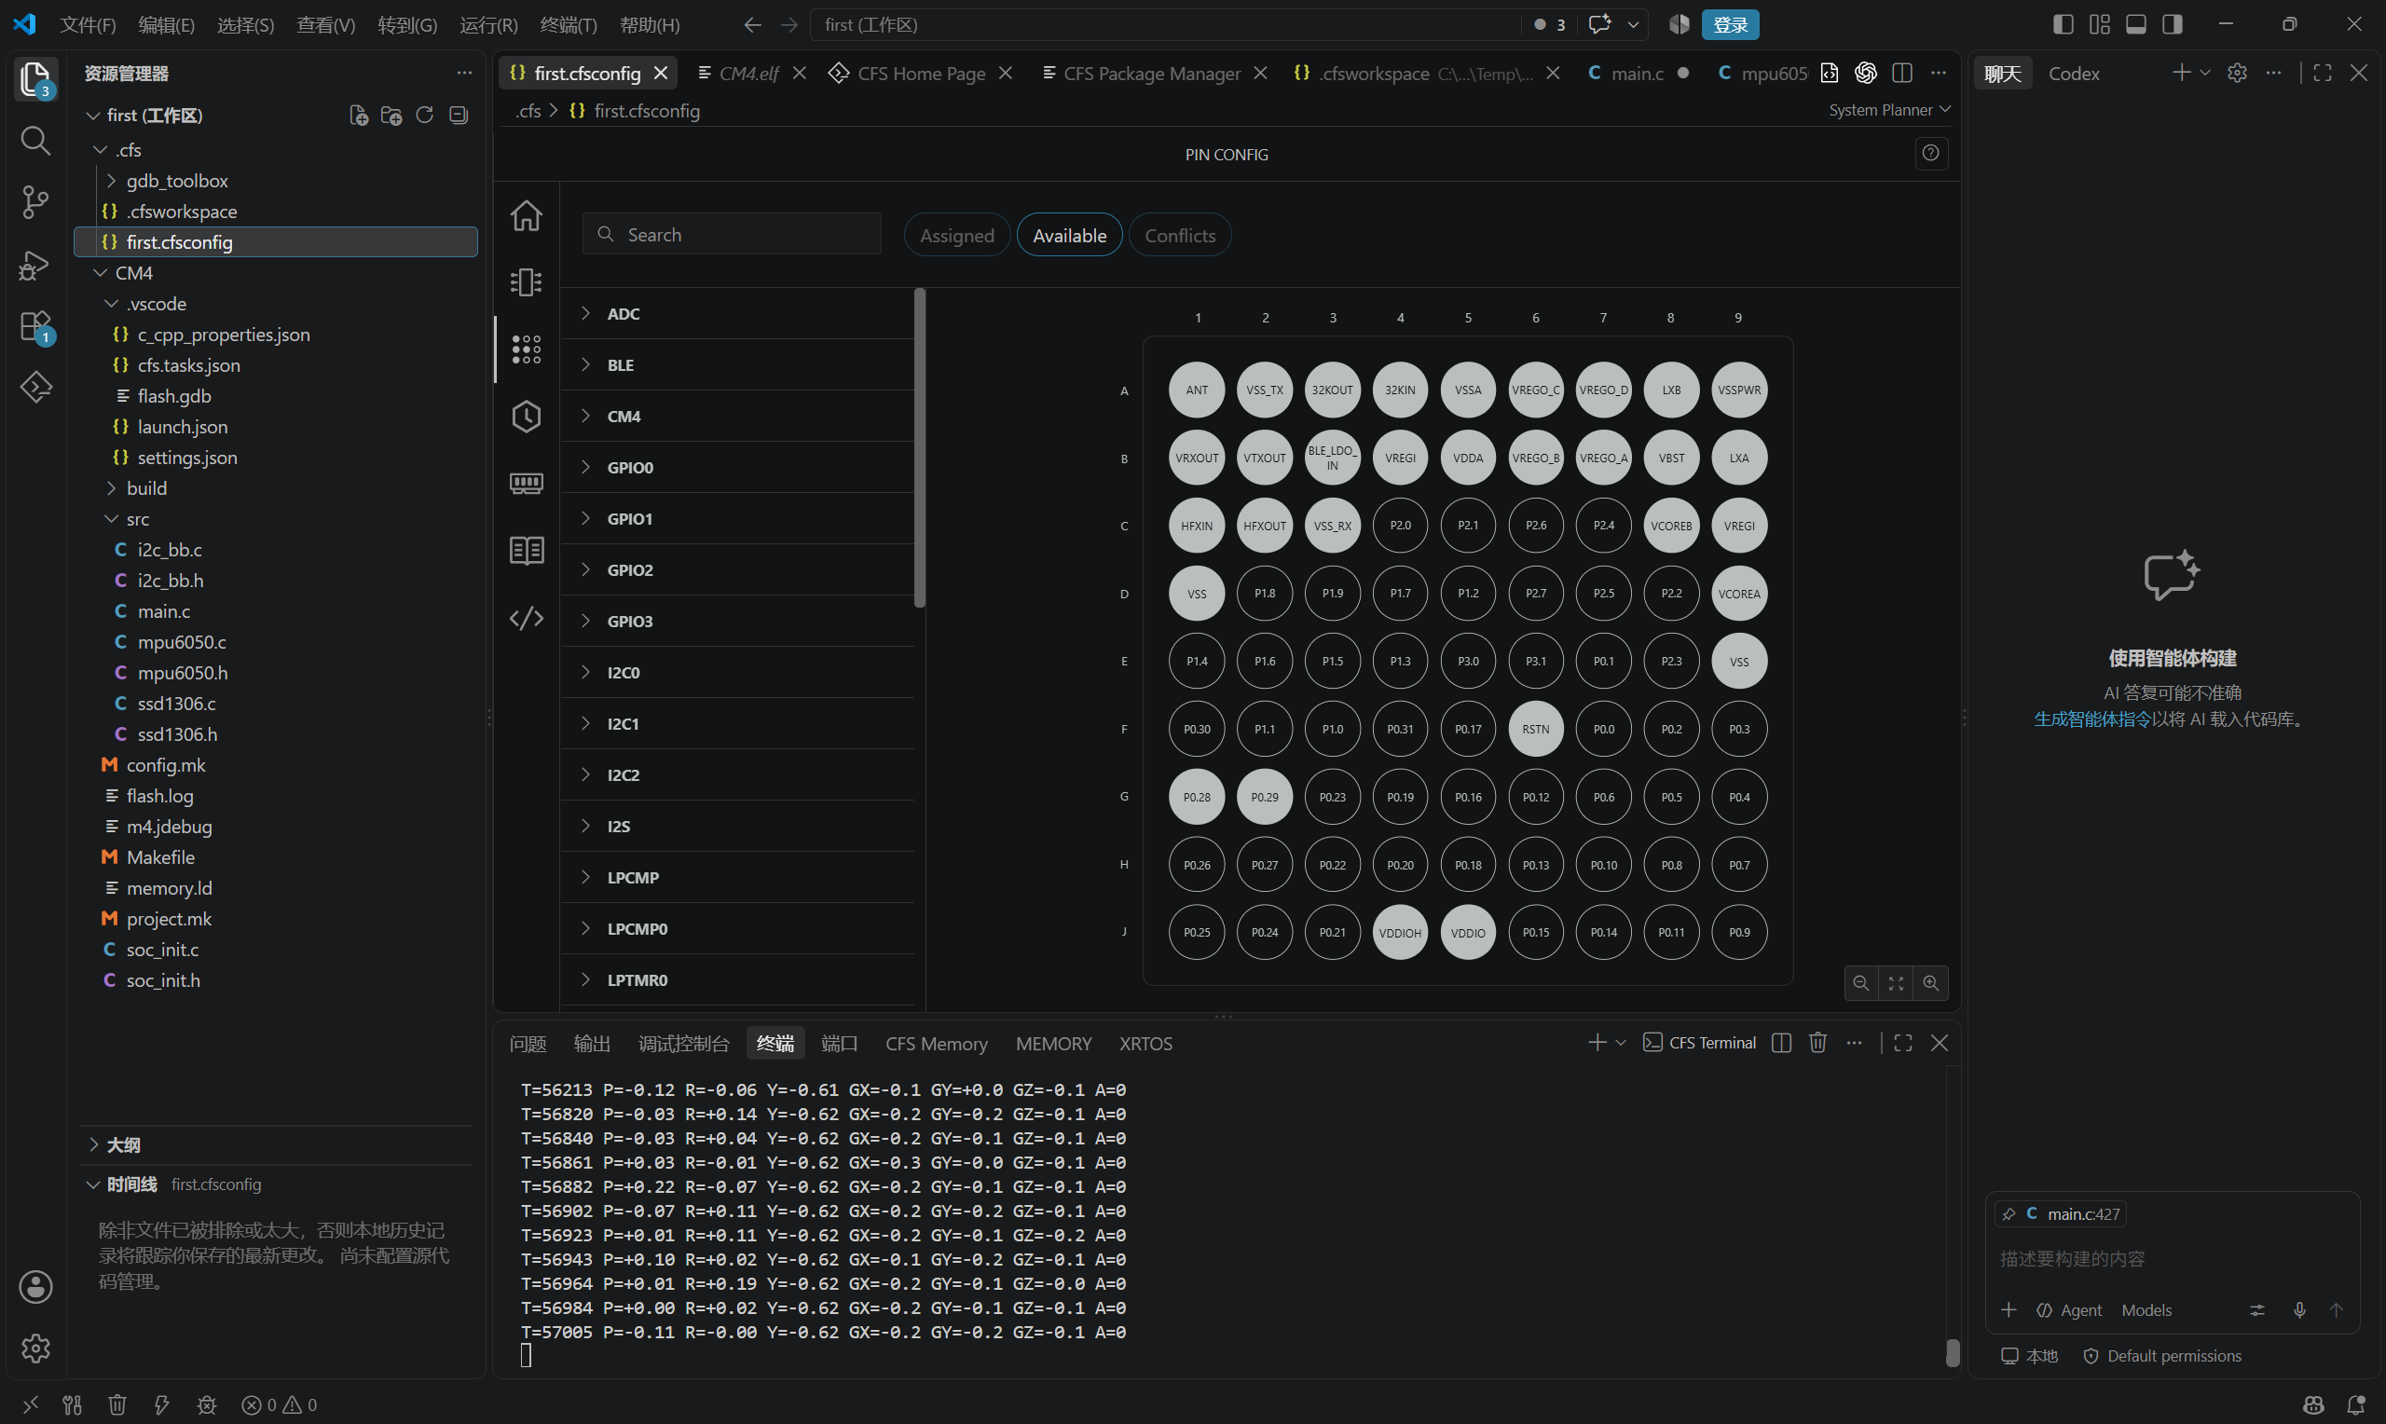
Task: Open the 文件(F) menu
Action: click(x=88, y=24)
